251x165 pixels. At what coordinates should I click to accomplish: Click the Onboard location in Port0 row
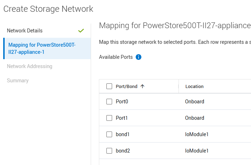(195, 102)
